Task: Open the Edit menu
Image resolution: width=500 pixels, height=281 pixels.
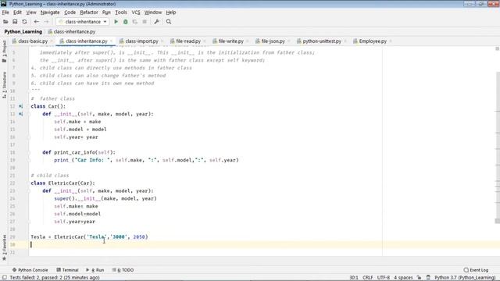Action: tap(17, 12)
